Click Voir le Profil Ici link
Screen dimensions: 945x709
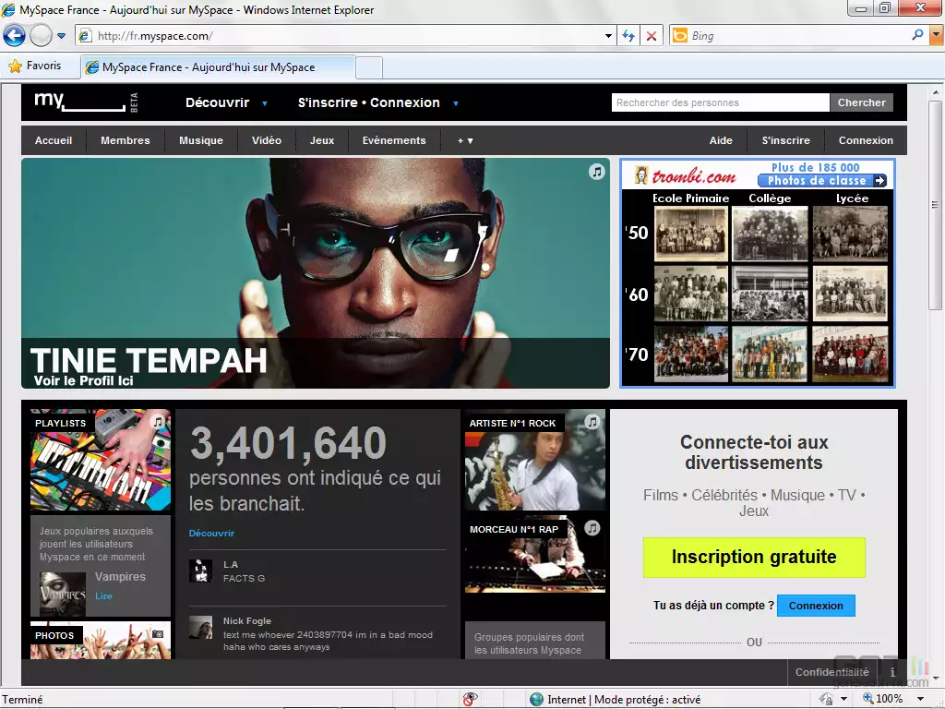point(84,380)
